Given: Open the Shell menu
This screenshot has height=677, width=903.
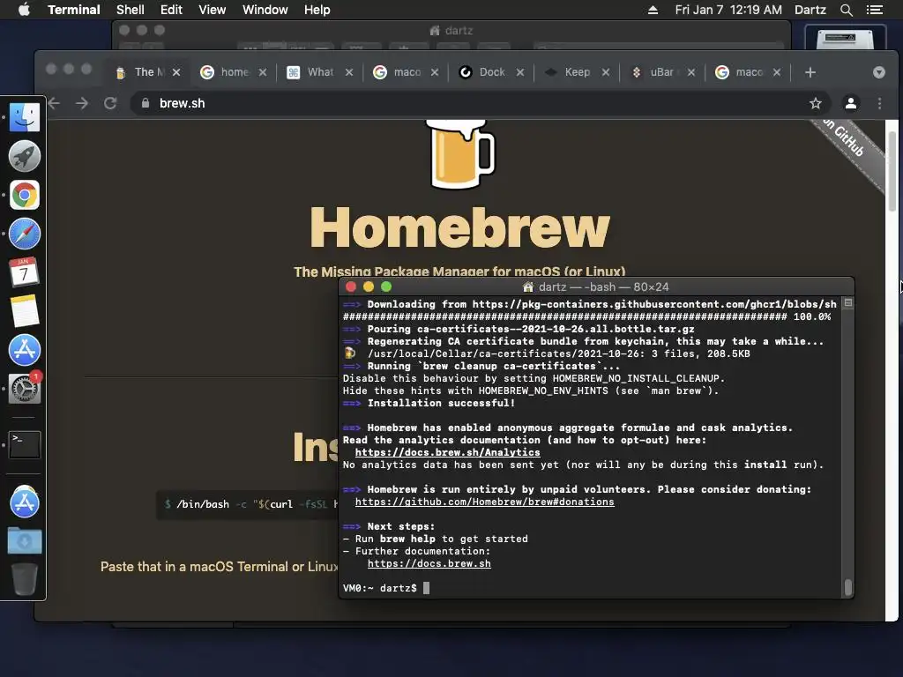Looking at the screenshot, I should click(131, 10).
